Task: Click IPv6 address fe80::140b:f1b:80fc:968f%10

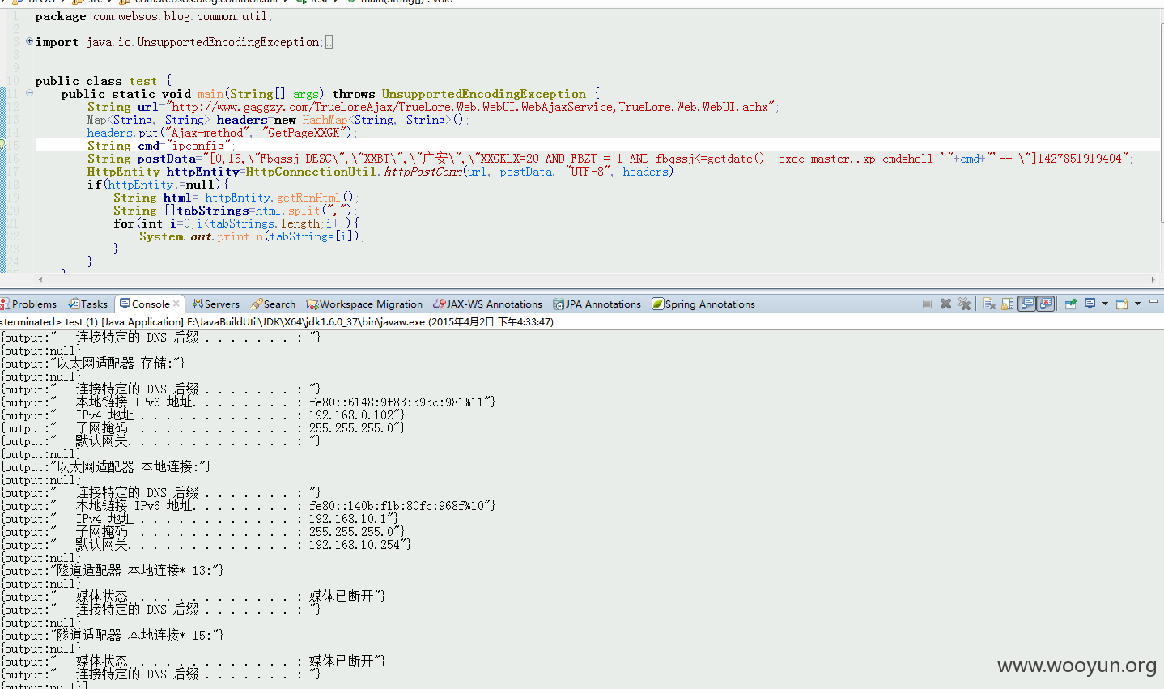Action: (x=397, y=506)
